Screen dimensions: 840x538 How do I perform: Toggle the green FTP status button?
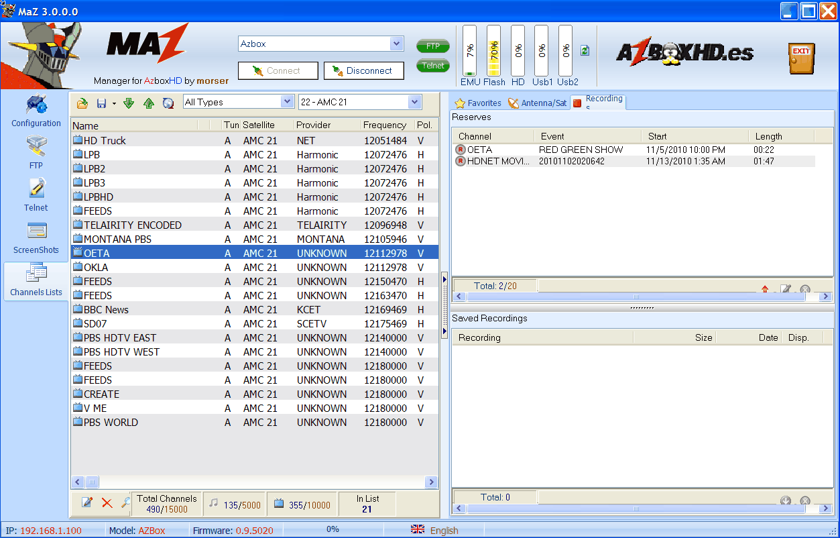433,46
